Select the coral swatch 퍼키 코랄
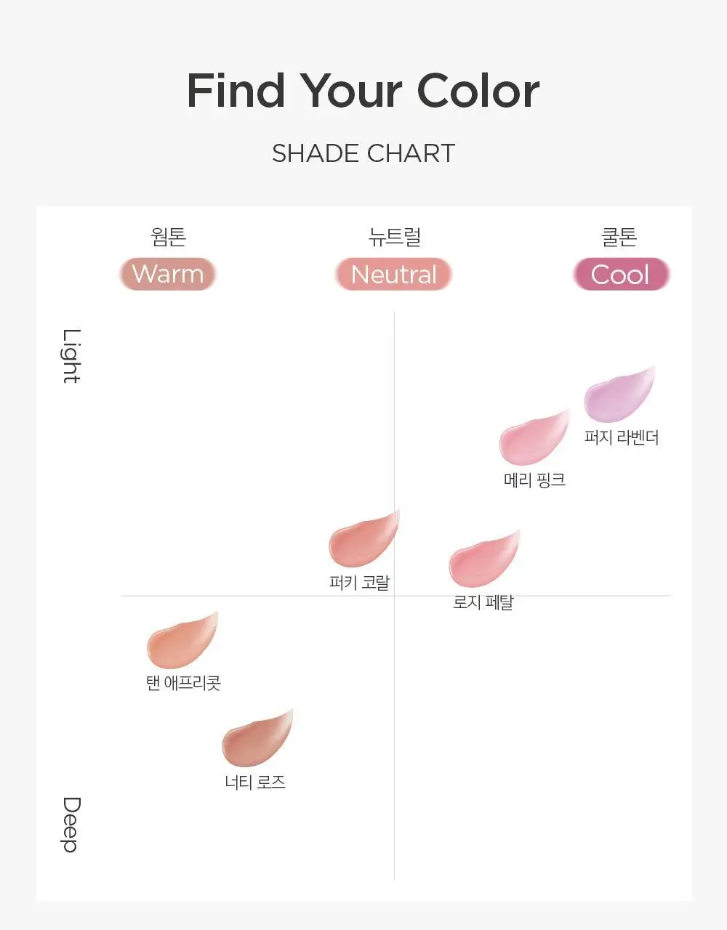The image size is (727, 930). pos(364,538)
